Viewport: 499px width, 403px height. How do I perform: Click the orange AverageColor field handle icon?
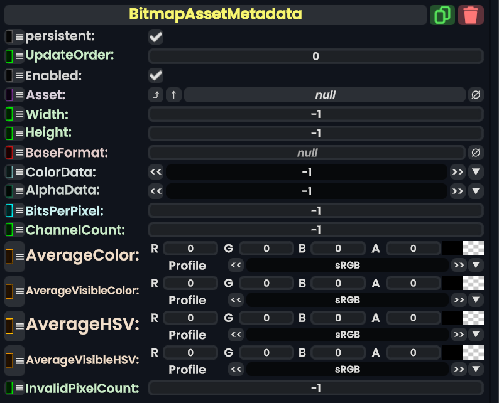9,256
